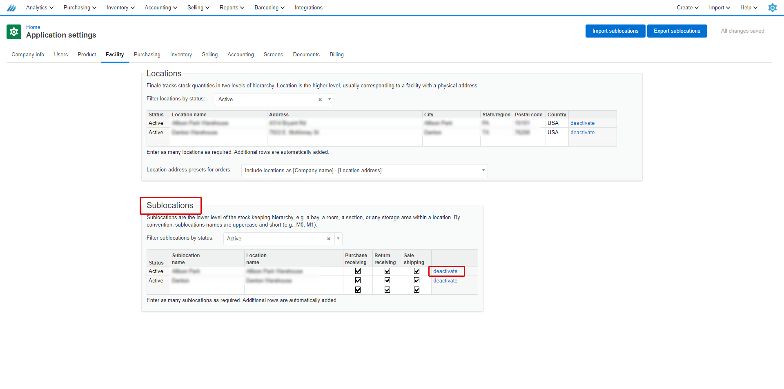The height and width of the screenshot is (389, 784).
Task: Open the blue settings gear icon
Action: [x=772, y=8]
